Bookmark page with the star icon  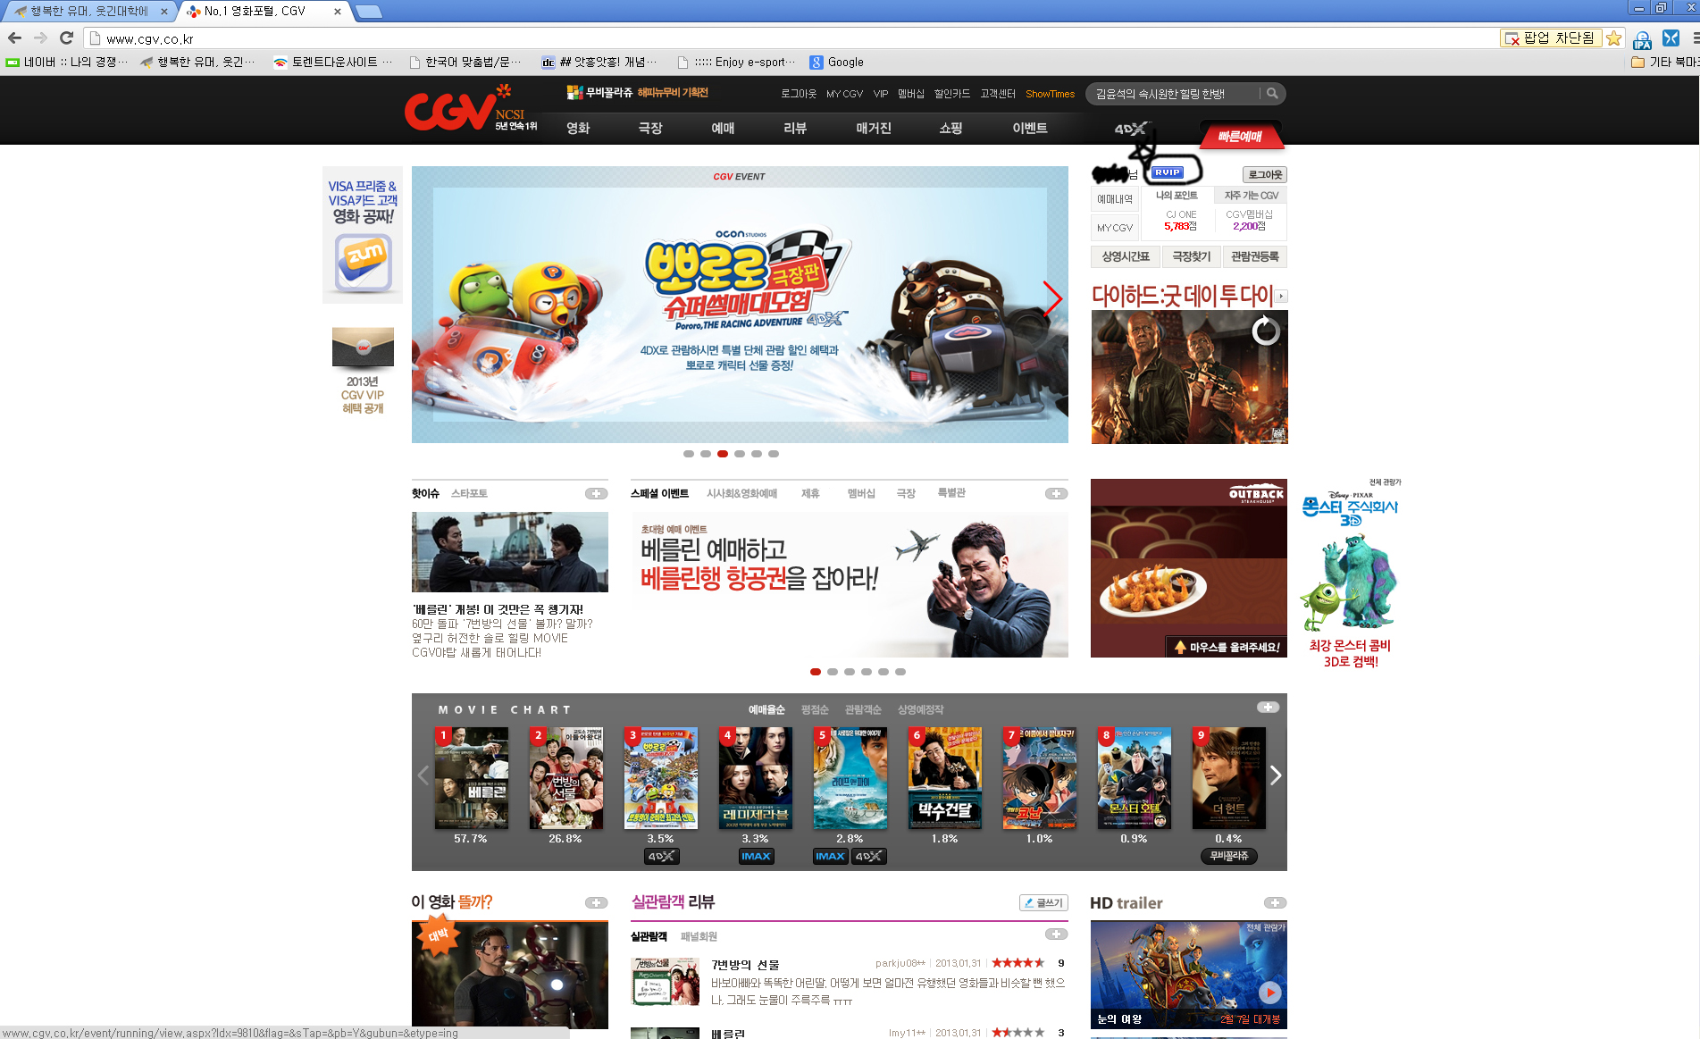click(x=1613, y=38)
